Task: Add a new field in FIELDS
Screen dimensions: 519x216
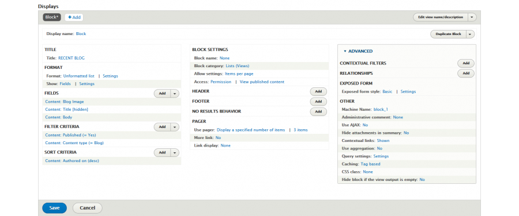Action: coord(162,94)
